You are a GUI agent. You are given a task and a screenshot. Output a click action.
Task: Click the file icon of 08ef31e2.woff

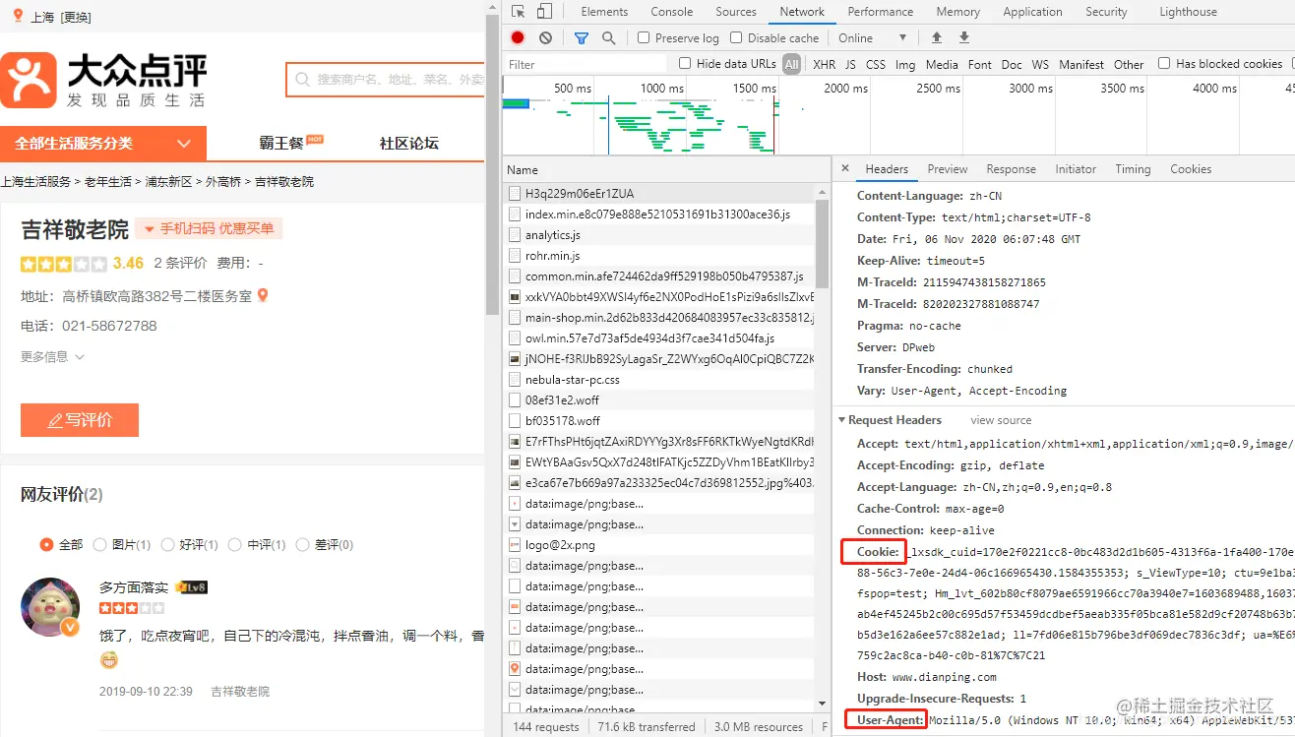514,400
